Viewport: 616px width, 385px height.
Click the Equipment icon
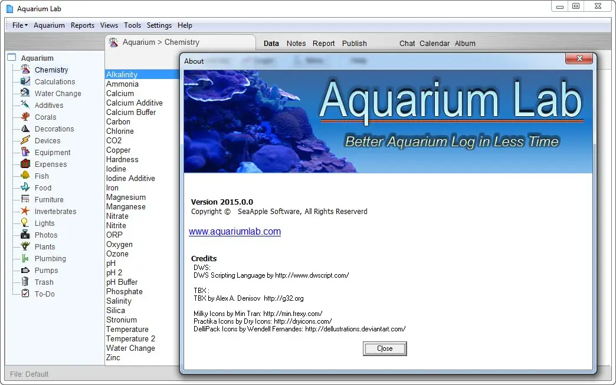coord(25,152)
